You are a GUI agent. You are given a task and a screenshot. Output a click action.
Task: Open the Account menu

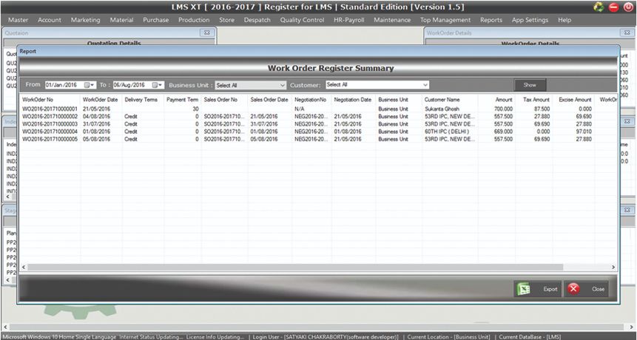pyautogui.click(x=49, y=20)
